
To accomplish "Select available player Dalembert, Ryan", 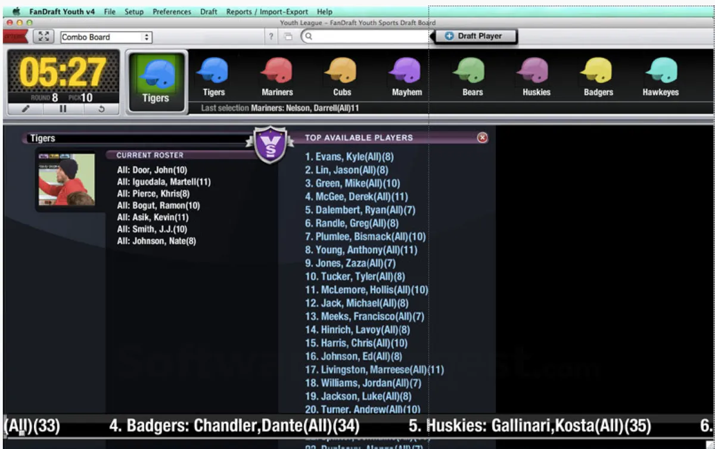I will tap(360, 210).
